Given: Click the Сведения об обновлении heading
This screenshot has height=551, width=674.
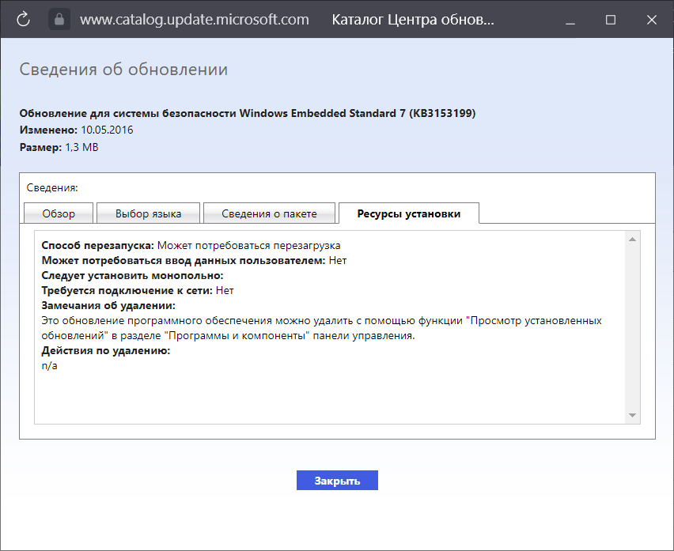Looking at the screenshot, I should click(123, 69).
